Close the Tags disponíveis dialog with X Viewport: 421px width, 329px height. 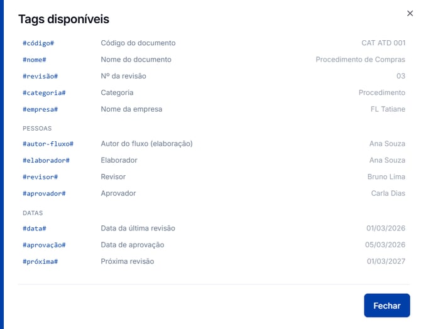coord(410,13)
